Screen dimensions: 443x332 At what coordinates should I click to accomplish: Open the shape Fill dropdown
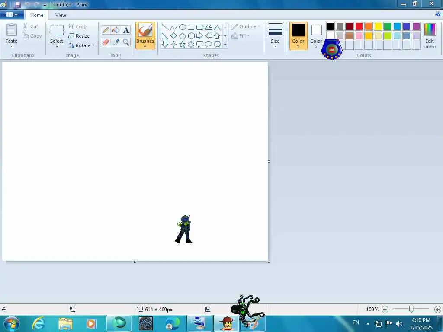(x=241, y=36)
